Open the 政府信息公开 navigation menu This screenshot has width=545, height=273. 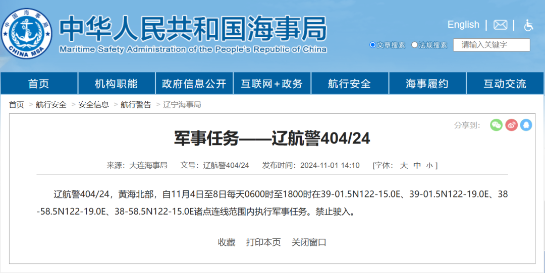194,84
